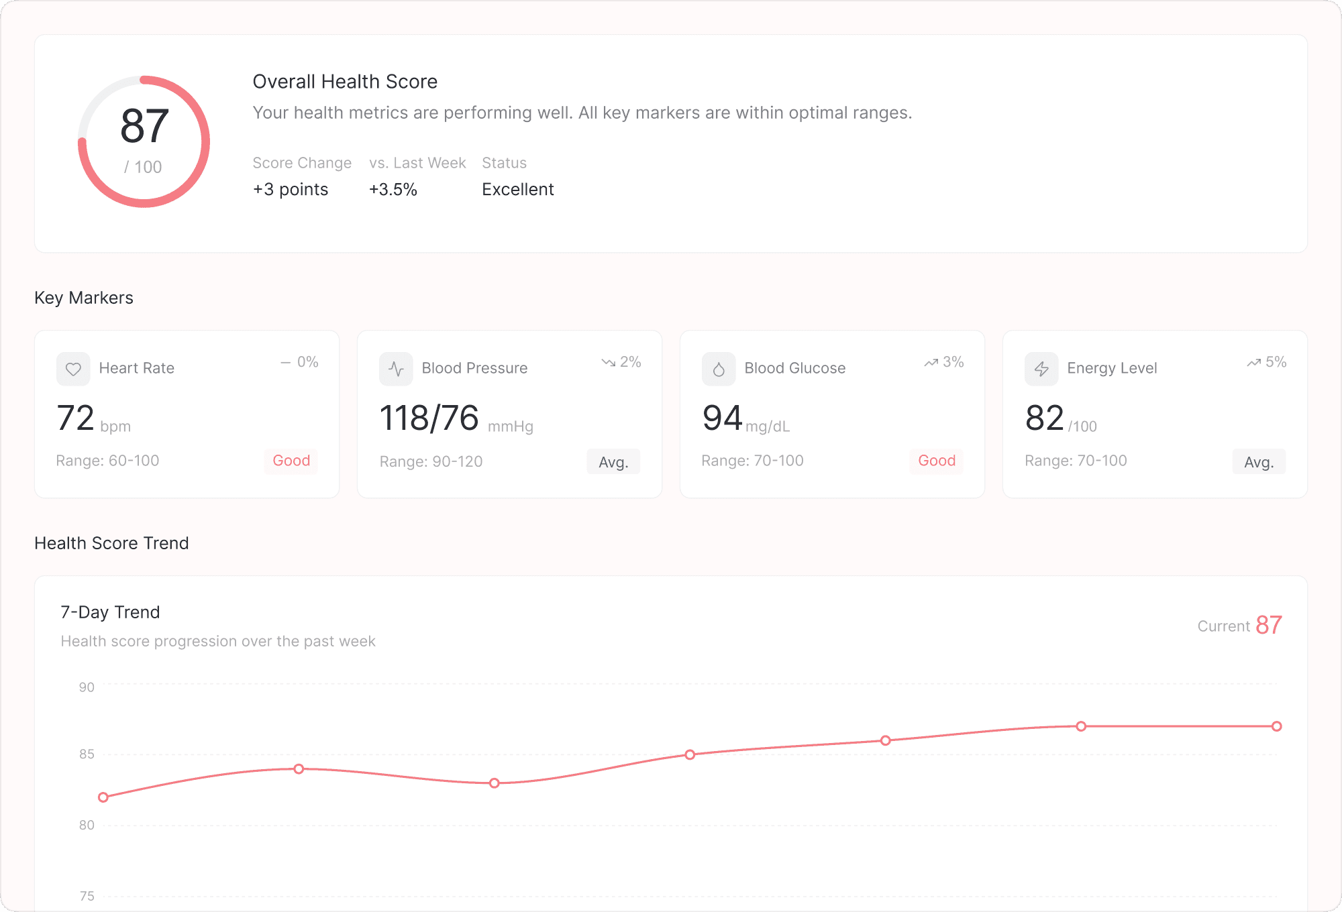The height and width of the screenshot is (912, 1342).
Task: Click the Heart Rate flat trend dash
Action: 286,362
